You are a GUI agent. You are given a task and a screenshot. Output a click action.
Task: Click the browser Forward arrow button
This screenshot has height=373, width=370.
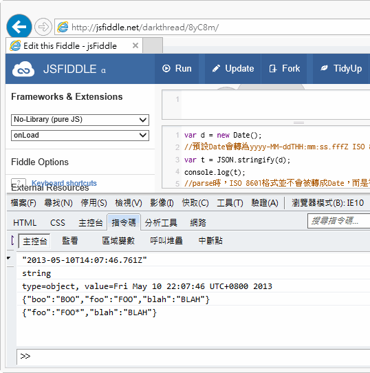(43, 27)
